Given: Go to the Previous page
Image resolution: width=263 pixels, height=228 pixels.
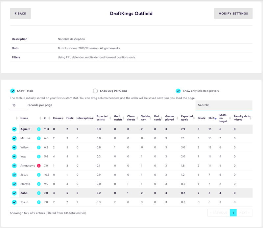Looking at the screenshot, I should pyautogui.click(x=219, y=213).
